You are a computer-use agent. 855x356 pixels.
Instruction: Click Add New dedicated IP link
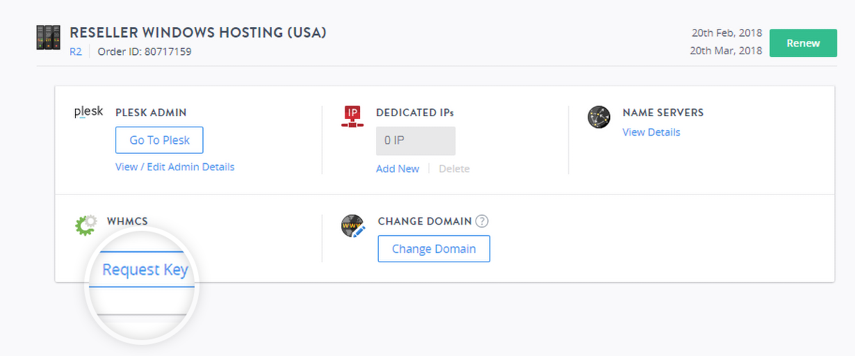[x=398, y=168]
